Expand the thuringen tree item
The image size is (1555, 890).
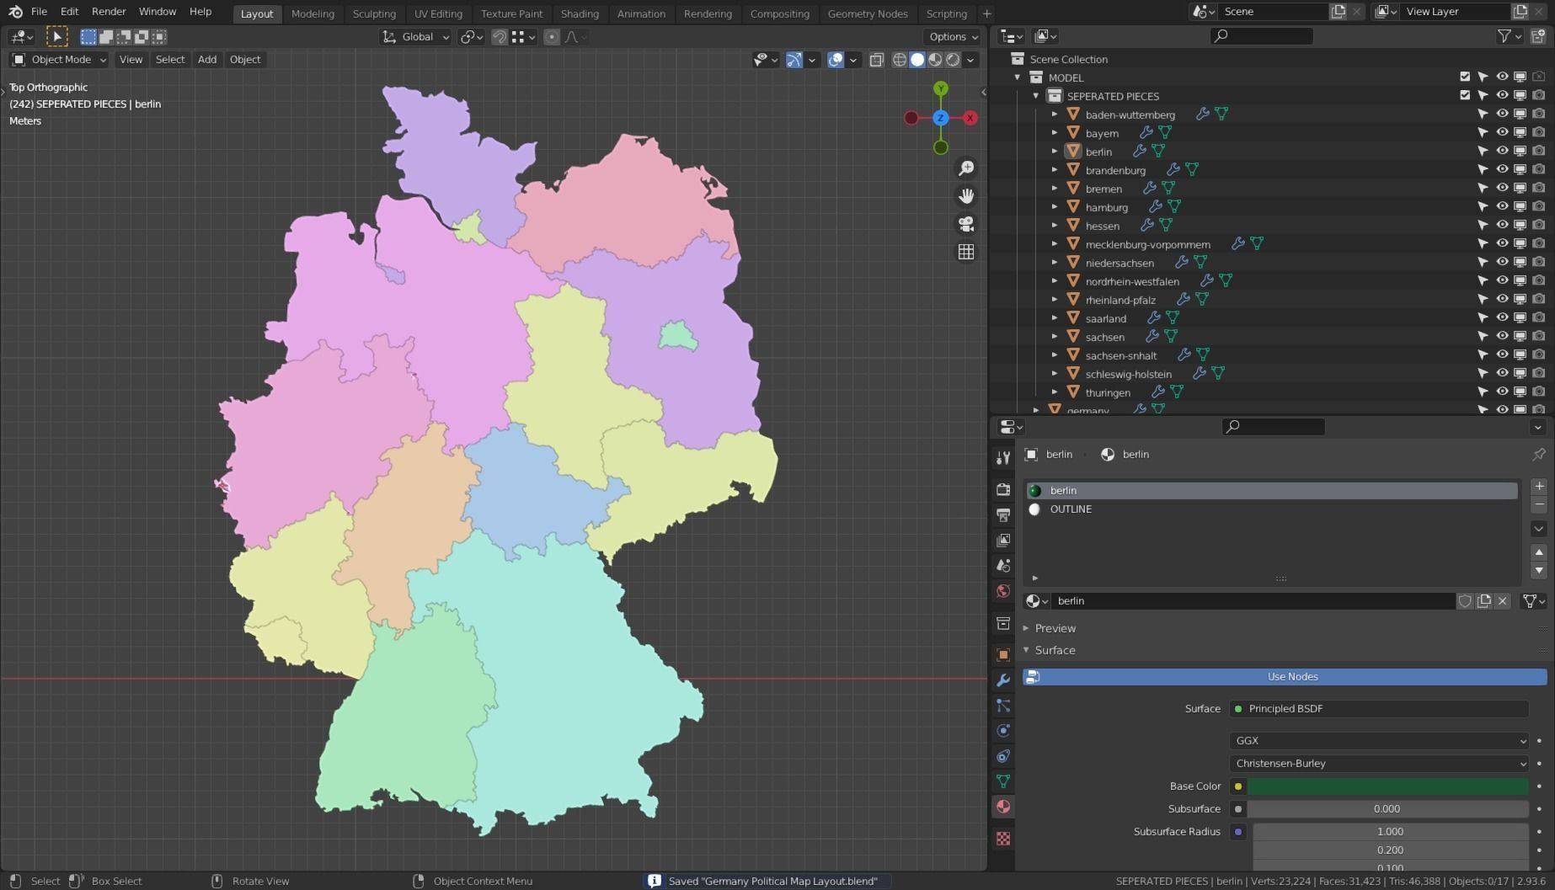click(x=1054, y=392)
